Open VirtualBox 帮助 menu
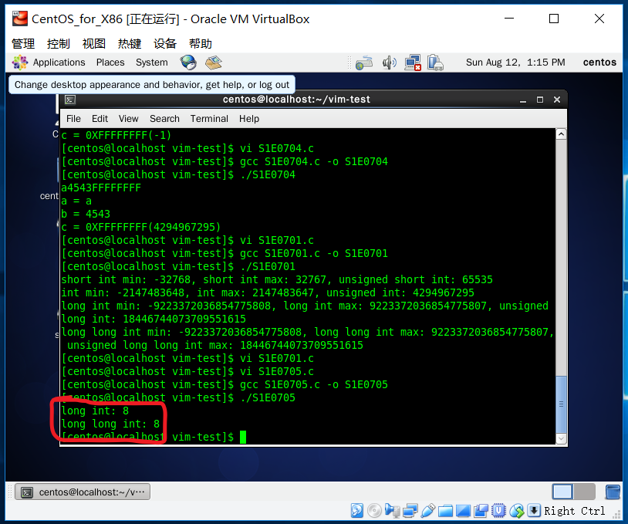The image size is (628, 524). [x=201, y=43]
